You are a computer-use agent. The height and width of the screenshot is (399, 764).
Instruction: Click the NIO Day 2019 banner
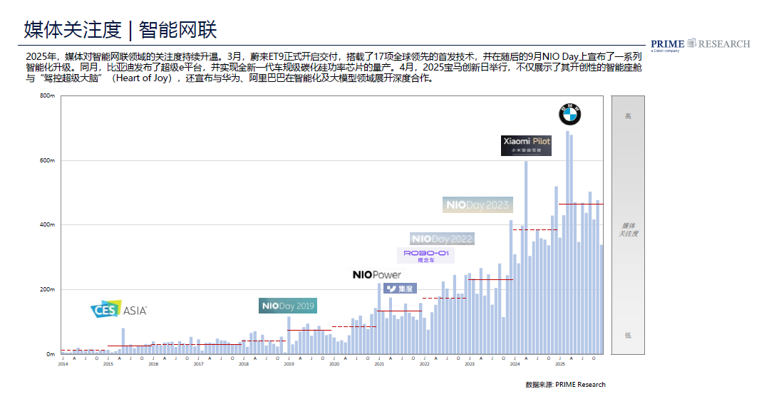click(288, 306)
